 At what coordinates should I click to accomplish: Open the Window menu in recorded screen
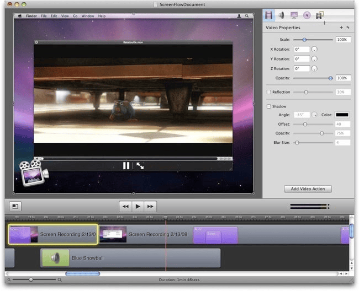click(x=88, y=16)
